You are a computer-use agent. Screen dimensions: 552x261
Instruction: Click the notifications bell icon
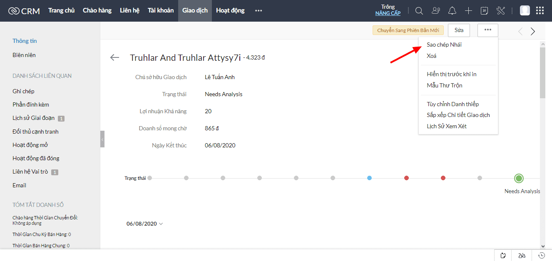[452, 11]
